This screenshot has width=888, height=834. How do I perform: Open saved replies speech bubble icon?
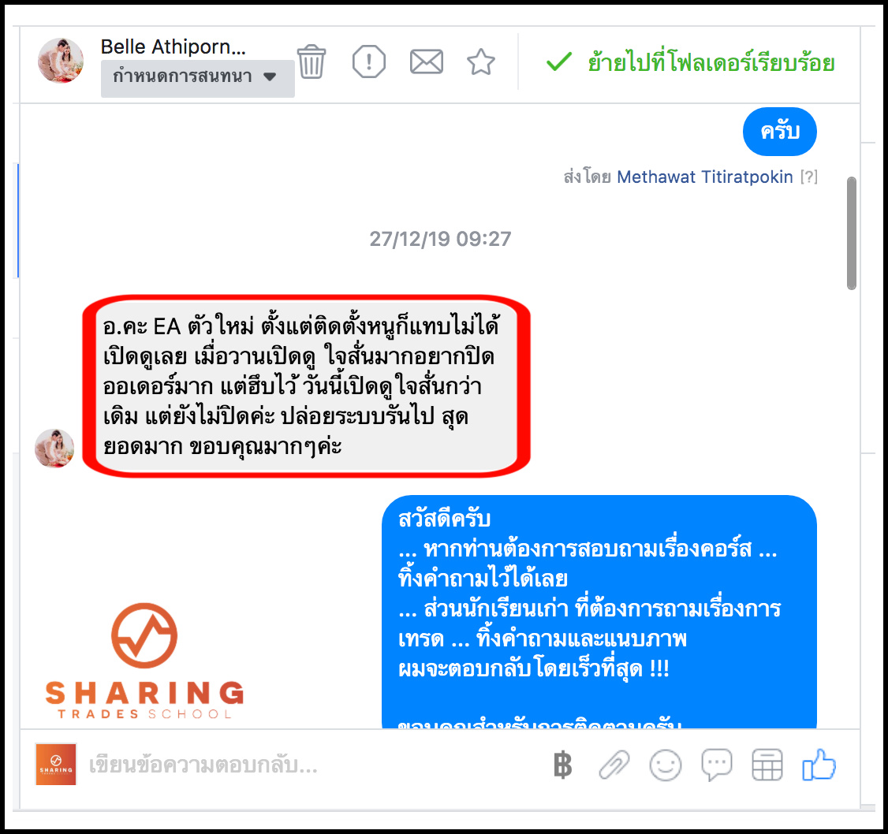(716, 765)
